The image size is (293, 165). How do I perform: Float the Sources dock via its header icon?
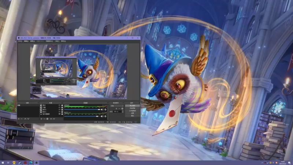click(62, 103)
